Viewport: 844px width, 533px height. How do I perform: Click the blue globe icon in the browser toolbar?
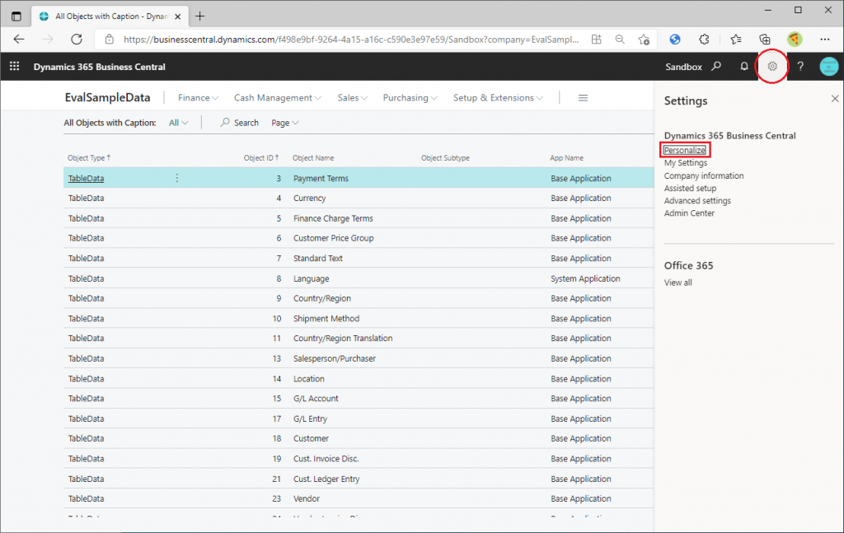tap(675, 40)
